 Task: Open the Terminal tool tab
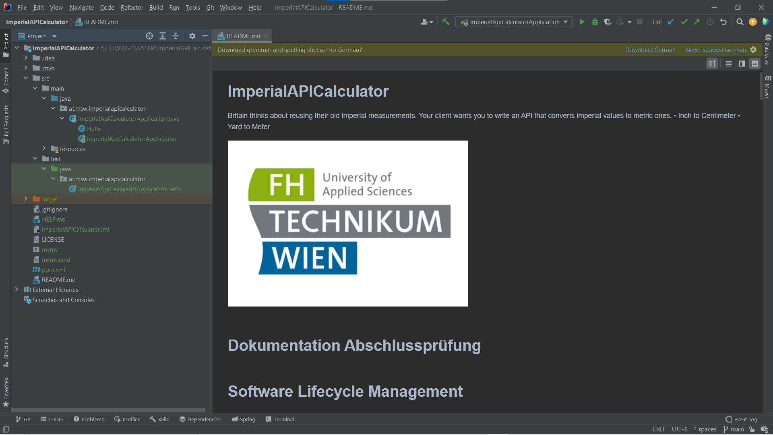[280, 419]
